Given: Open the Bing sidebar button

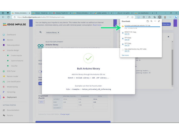Looking at the screenshot, I should pyautogui.click(x=176, y=17).
